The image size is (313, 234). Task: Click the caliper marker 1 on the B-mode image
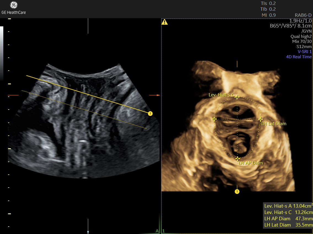pos(150,113)
